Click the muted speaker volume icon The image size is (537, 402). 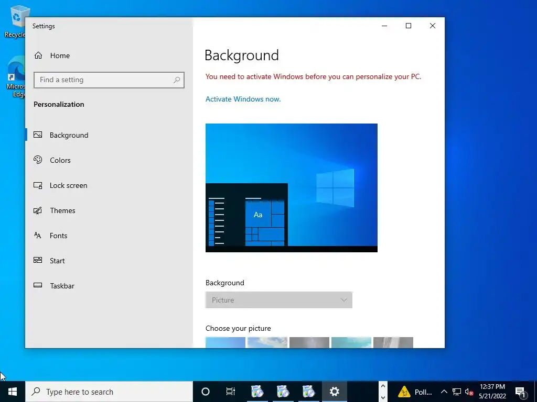(469, 392)
